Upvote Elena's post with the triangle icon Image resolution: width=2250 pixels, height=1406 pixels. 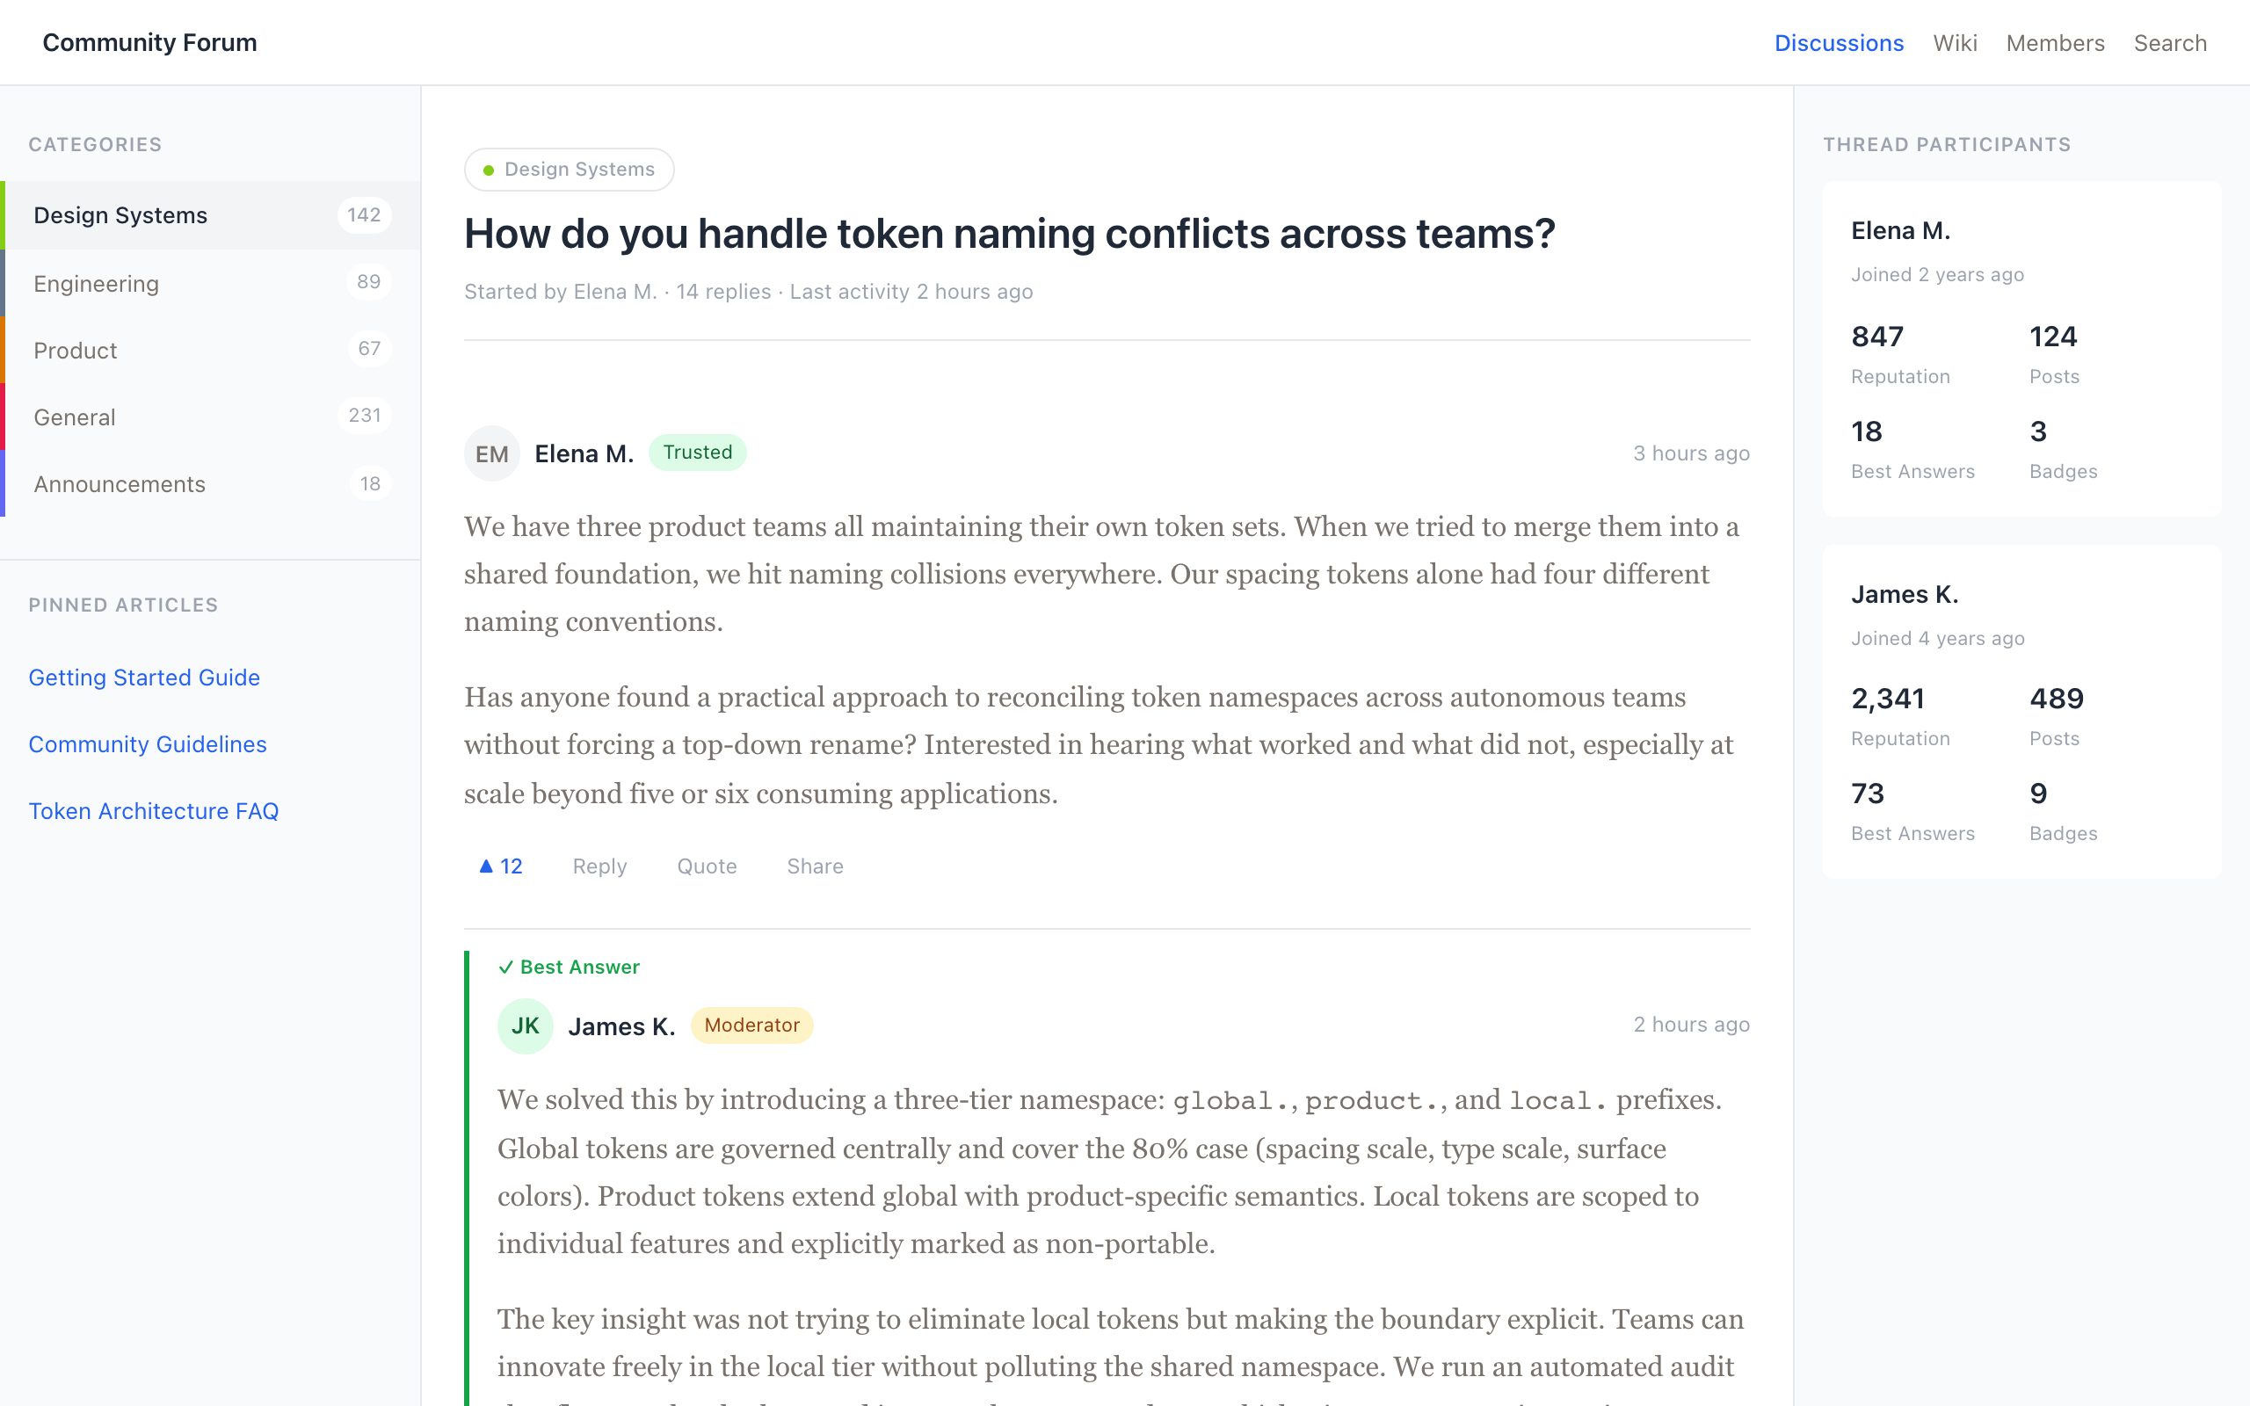(486, 866)
